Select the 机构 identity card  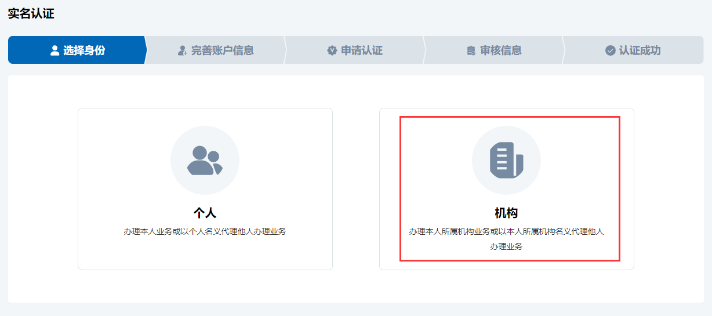pos(507,189)
